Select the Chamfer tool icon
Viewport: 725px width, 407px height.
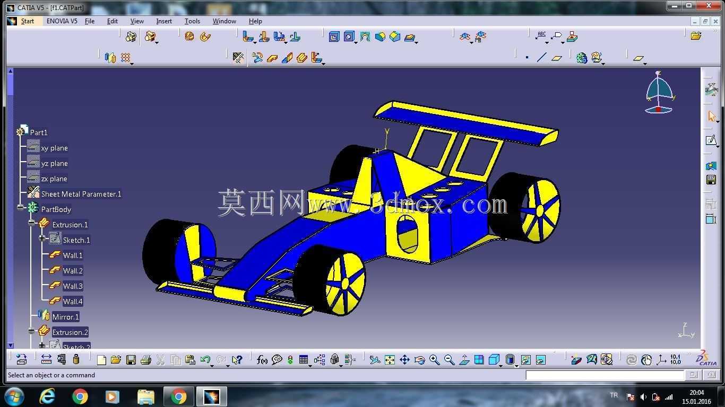395,37
